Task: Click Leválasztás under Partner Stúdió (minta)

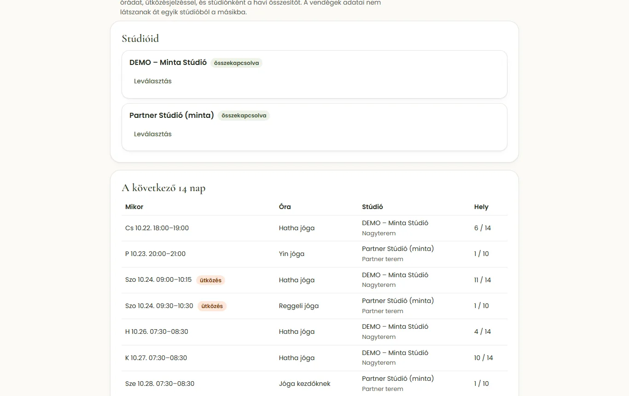Action: click(153, 134)
